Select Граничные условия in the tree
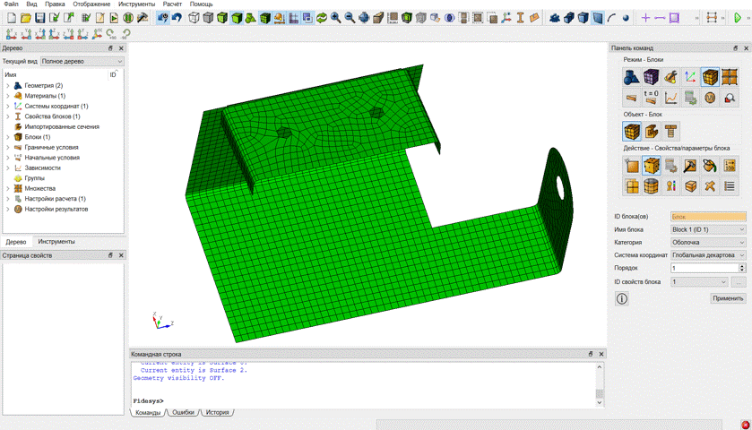This screenshot has width=752, height=430. pos(51,148)
